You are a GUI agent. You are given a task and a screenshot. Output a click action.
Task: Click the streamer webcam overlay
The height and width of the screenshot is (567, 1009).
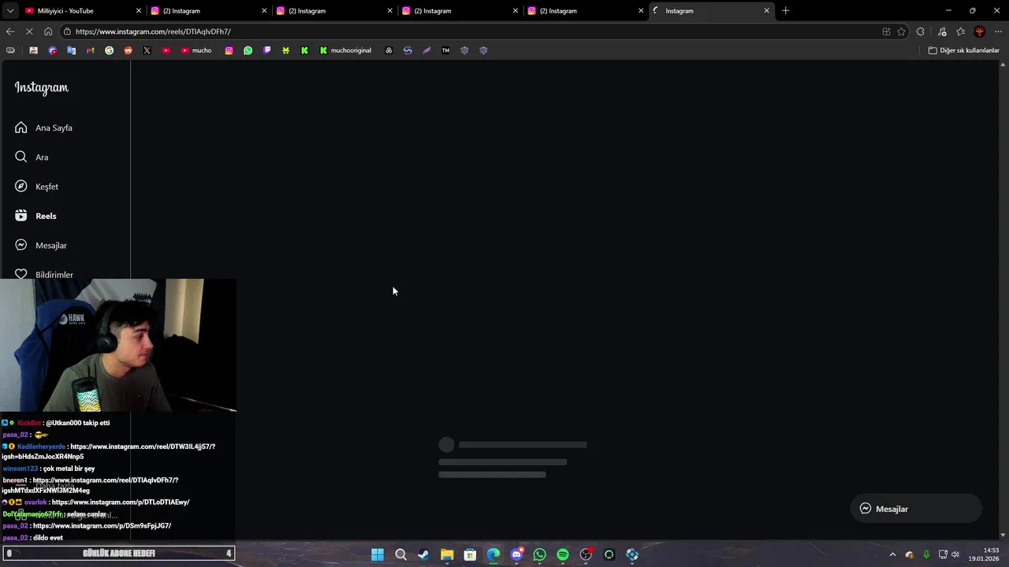click(x=118, y=345)
